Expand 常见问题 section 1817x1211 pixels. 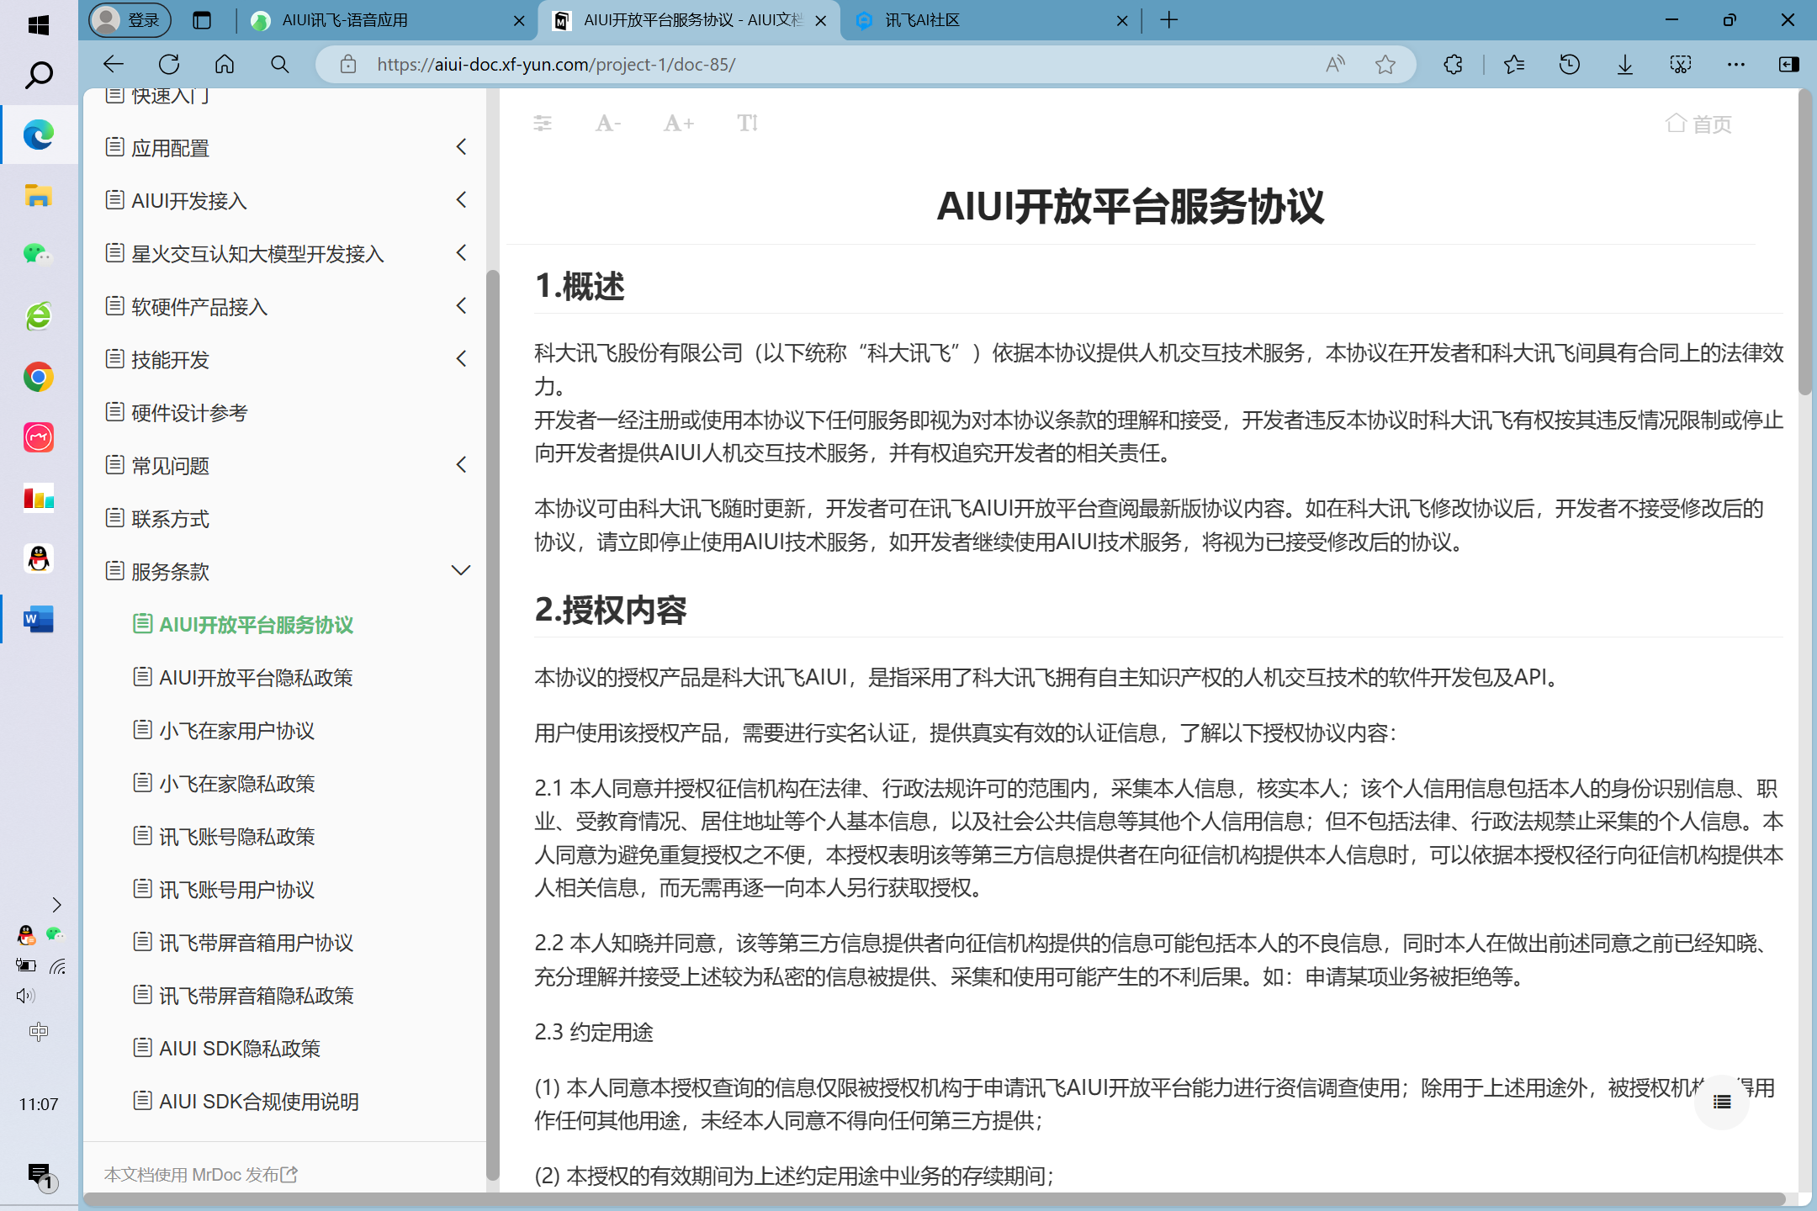461,465
